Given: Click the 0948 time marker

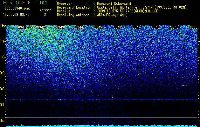Looking at the screenshot, I should click(155, 27).
